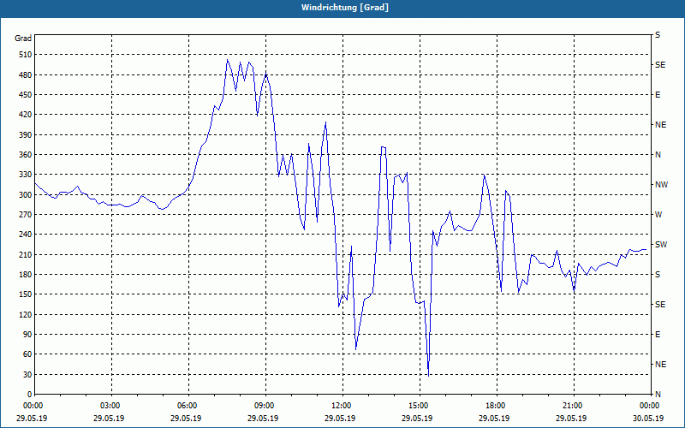This screenshot has height=428, width=685.
Task: Select the "Grad" unit label on the left axis
Action: click(x=23, y=39)
